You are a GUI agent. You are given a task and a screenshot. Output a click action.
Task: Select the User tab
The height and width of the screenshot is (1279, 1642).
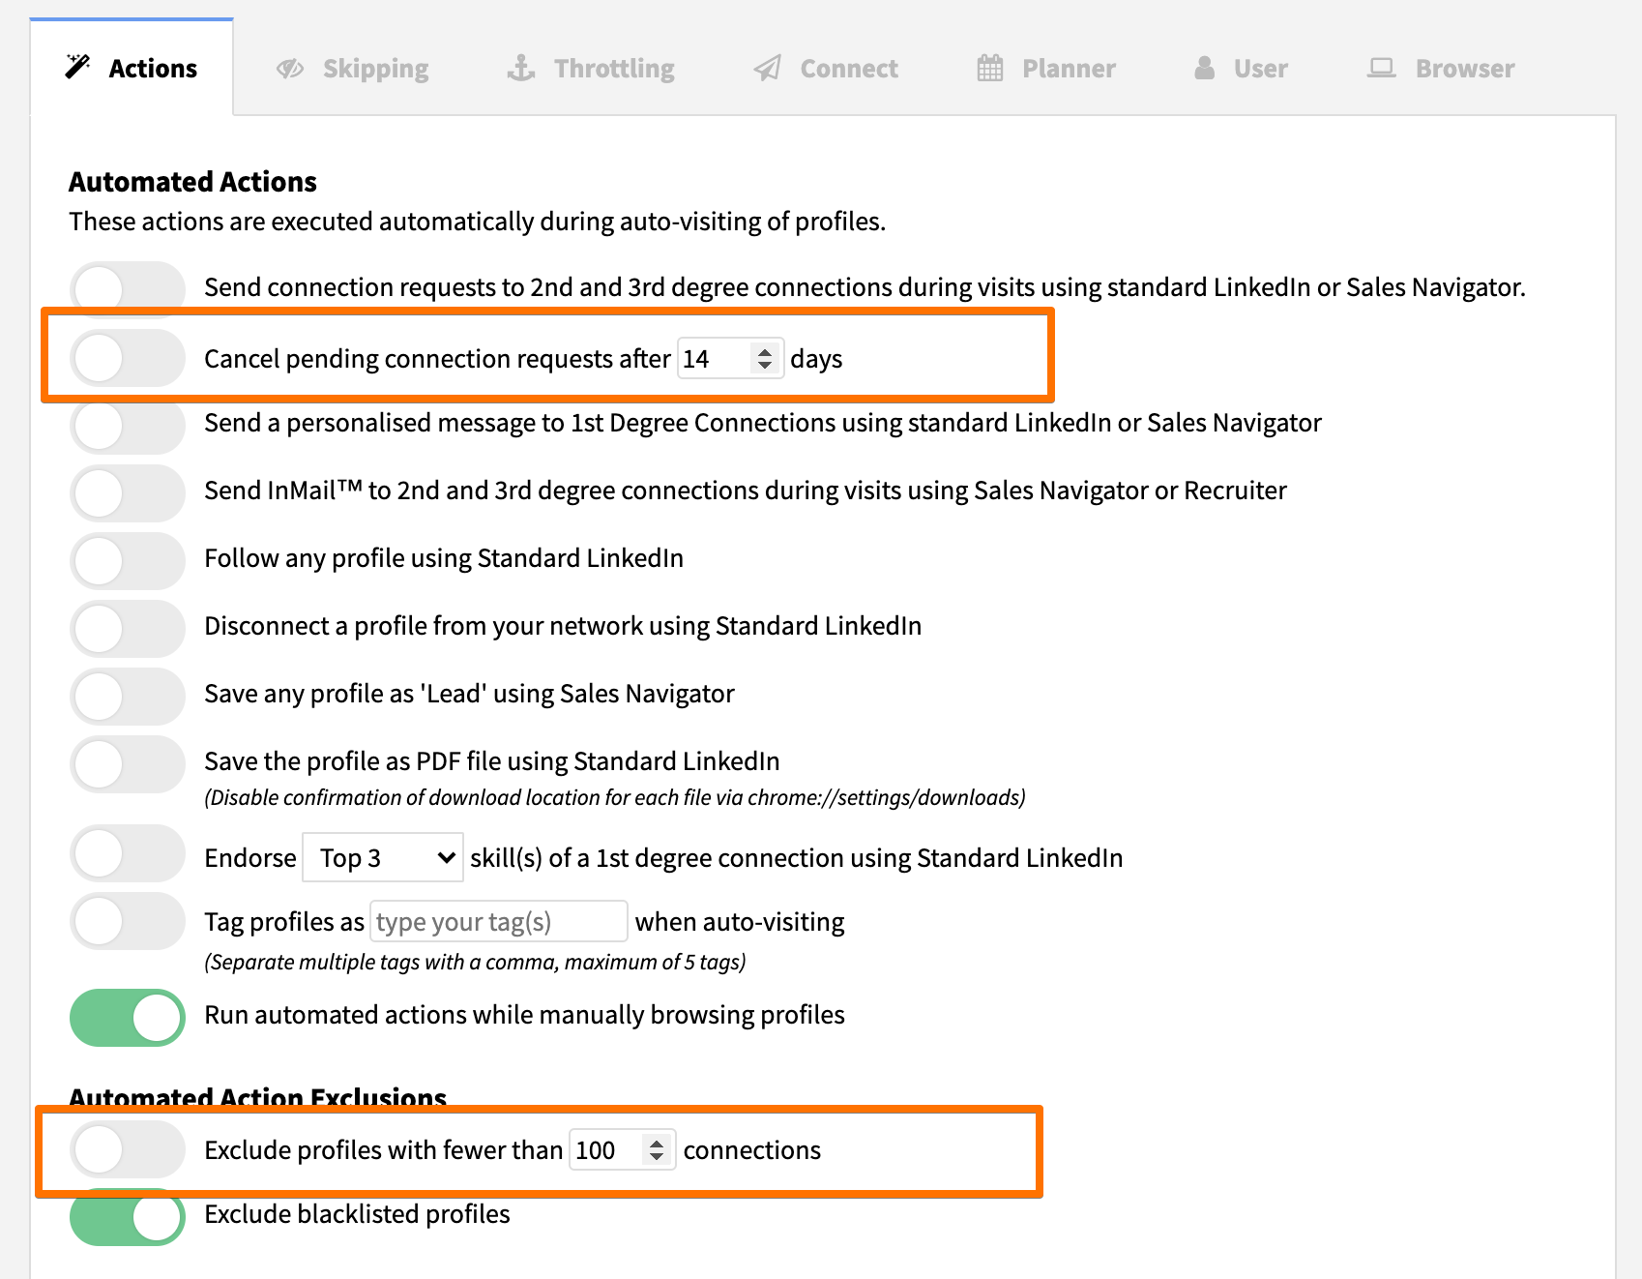pos(1241,68)
